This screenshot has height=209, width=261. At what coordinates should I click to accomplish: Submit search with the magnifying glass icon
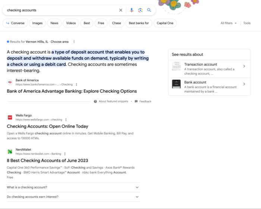(x=149, y=10)
